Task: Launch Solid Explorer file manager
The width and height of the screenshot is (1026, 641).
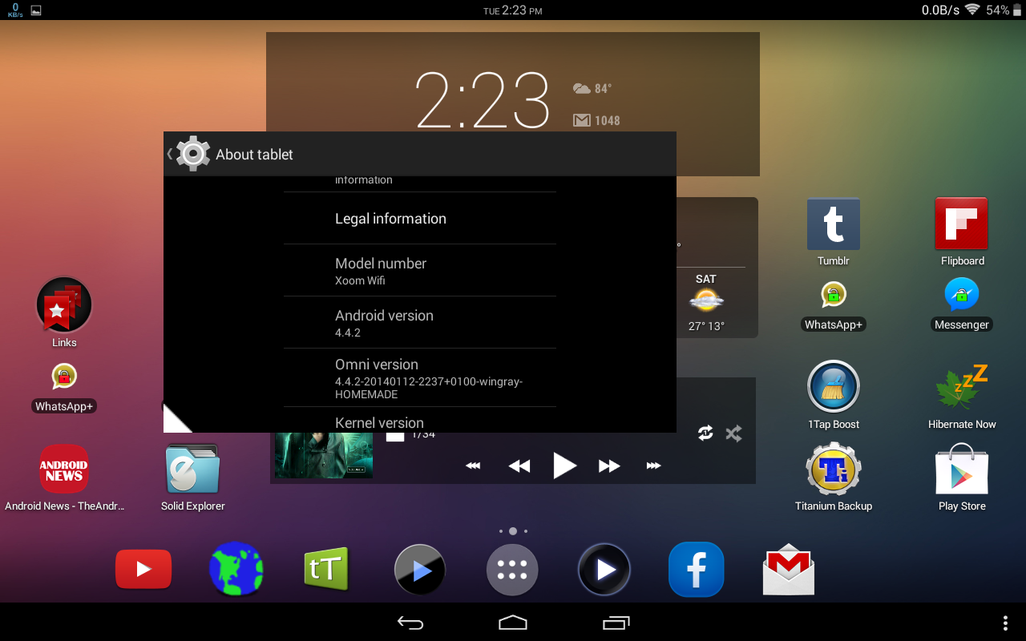Action: [x=192, y=469]
